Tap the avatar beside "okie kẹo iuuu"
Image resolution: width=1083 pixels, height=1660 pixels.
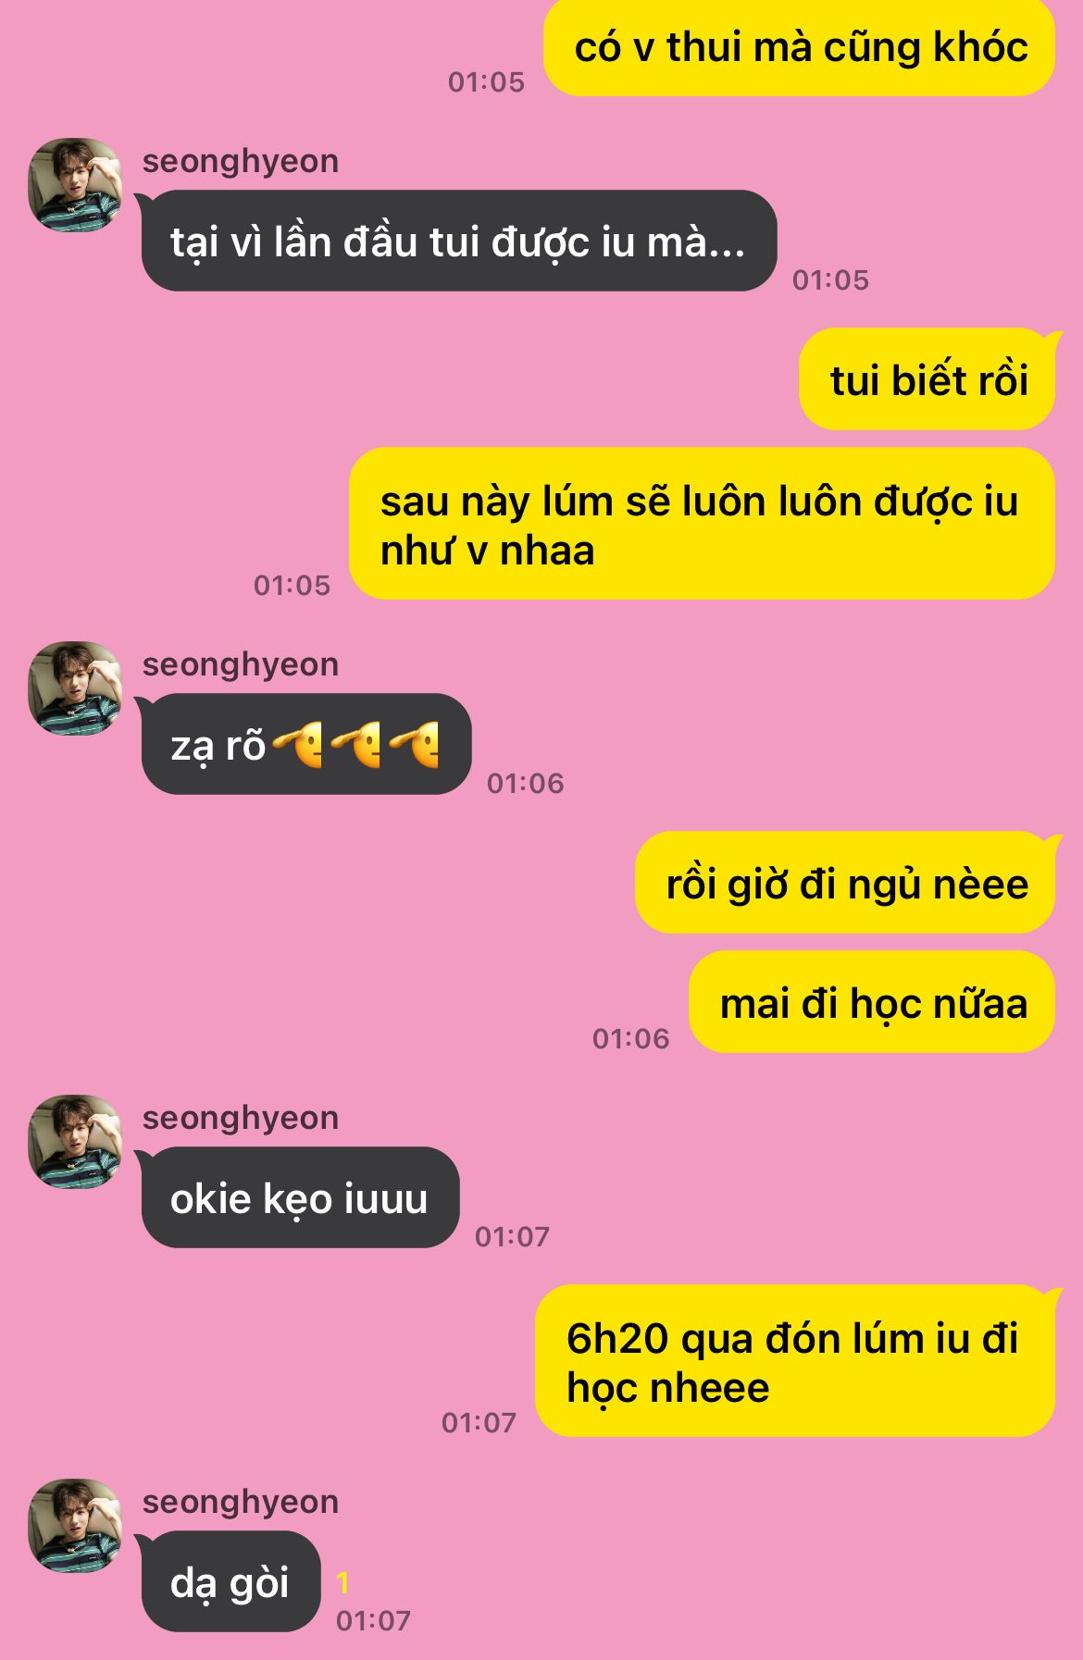76,1142
